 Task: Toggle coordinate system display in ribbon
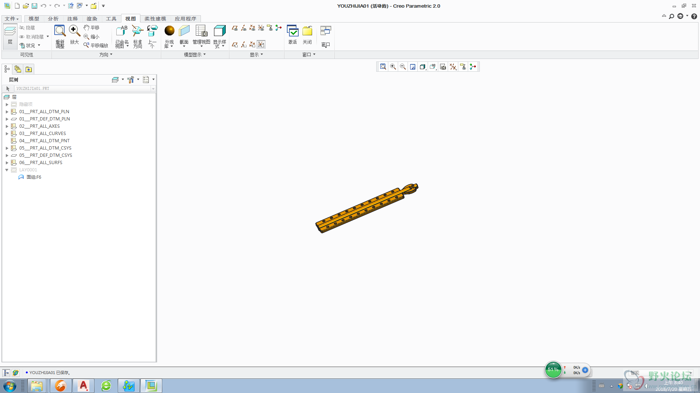pyautogui.click(x=261, y=28)
